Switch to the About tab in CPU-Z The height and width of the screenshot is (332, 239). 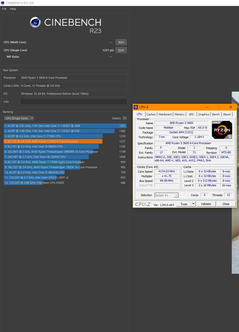[x=227, y=114]
